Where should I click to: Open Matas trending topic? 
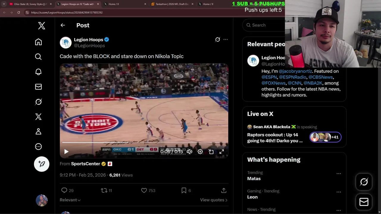[254, 179]
